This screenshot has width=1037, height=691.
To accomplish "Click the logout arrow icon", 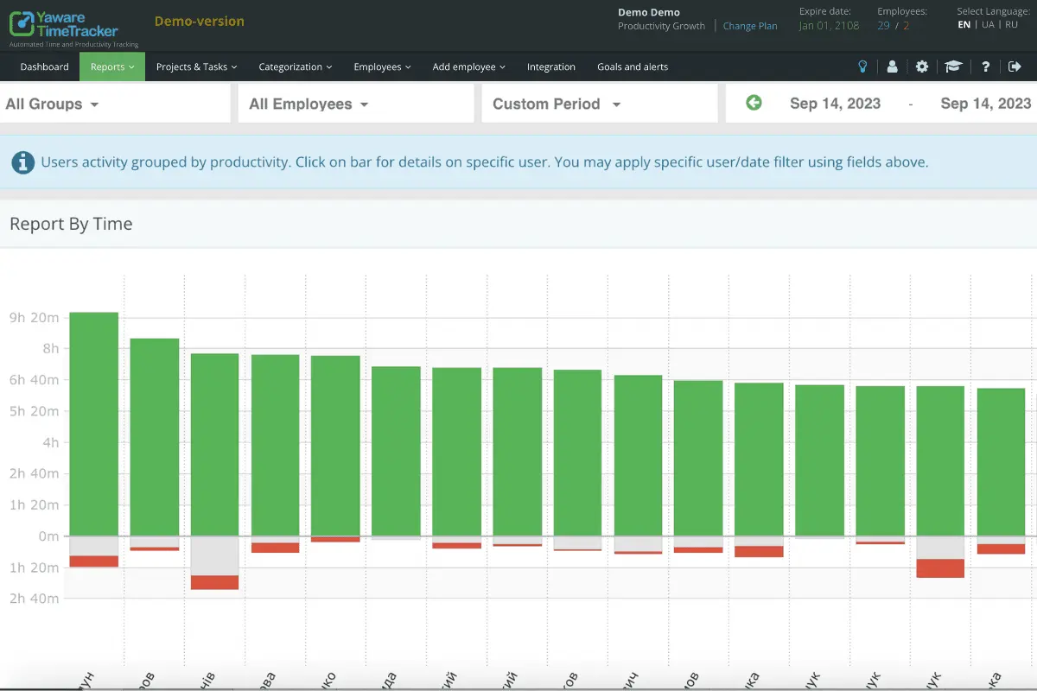I will point(1015,67).
